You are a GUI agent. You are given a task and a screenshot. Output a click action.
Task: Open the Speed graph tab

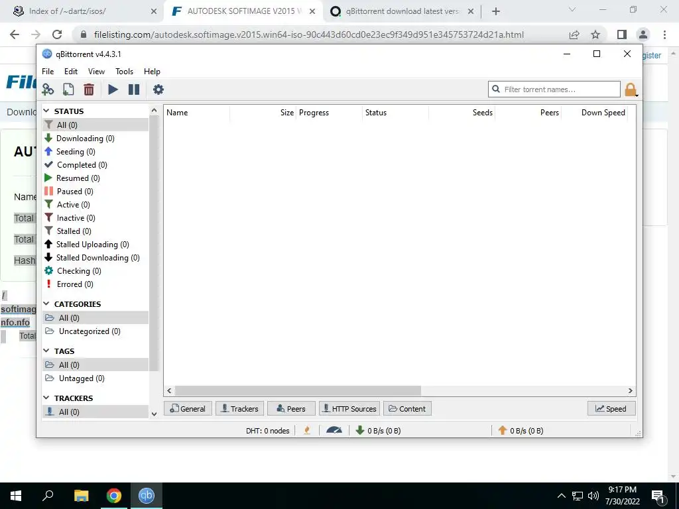tap(611, 408)
